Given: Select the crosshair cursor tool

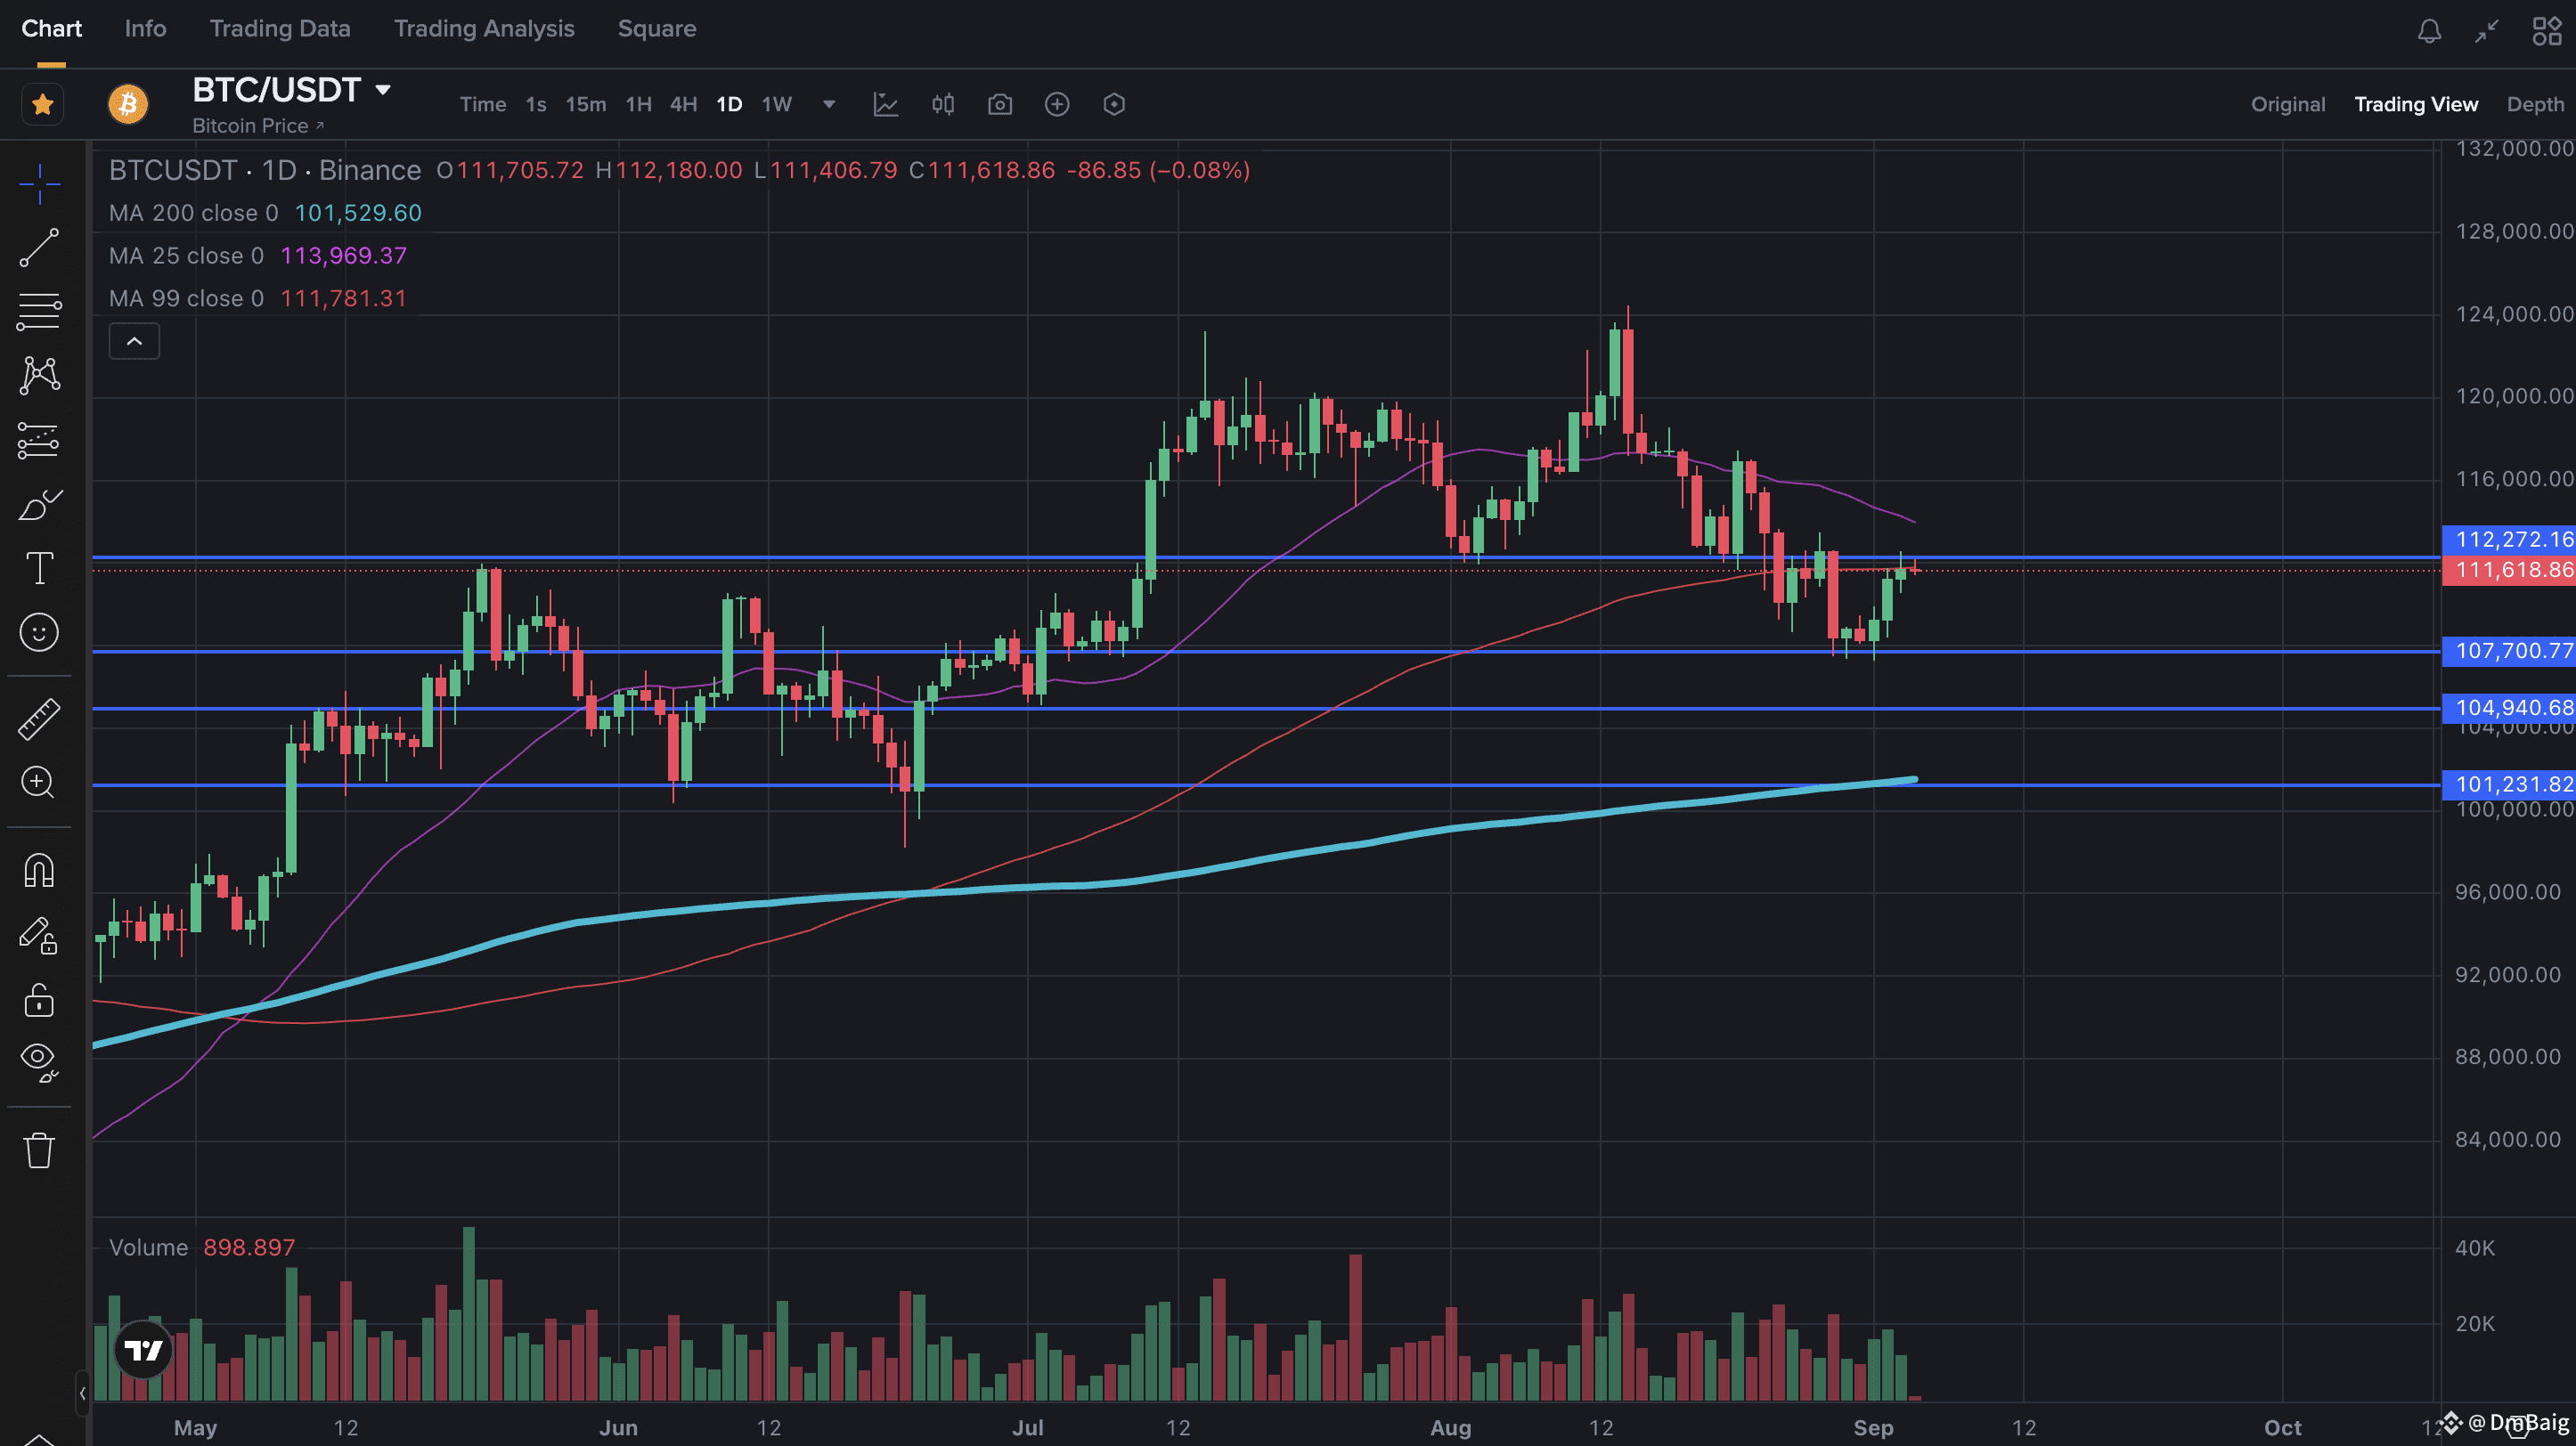Looking at the screenshot, I should (x=39, y=184).
